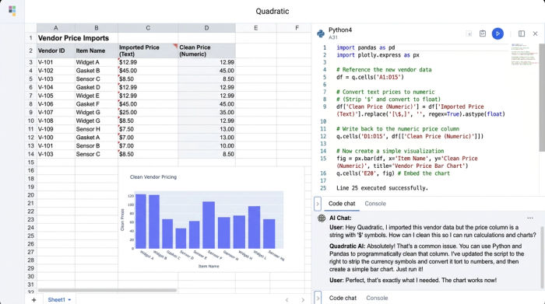The height and width of the screenshot is (304, 545).
Task: Click the 'Clean Vendor Pricing' chart title
Action: click(153, 177)
